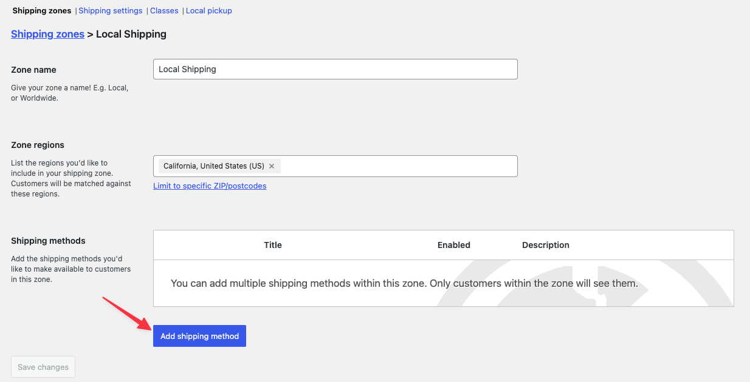Follow the Shipping zones breadcrumb link

pos(47,34)
